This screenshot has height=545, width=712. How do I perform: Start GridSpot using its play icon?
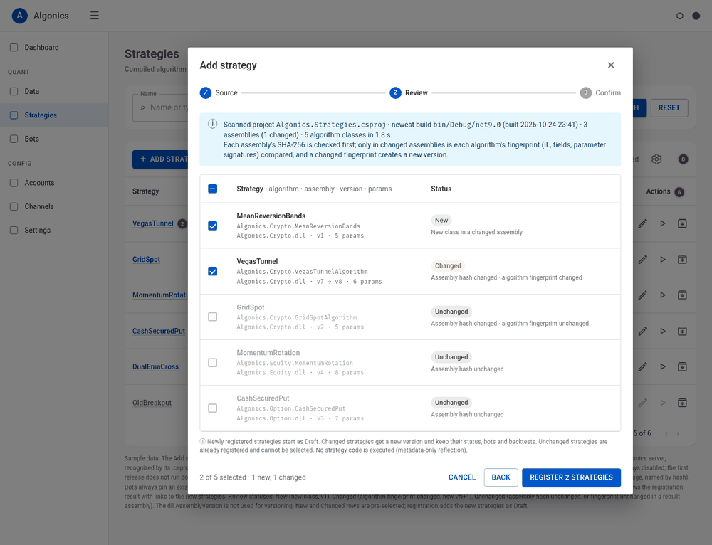click(x=662, y=260)
